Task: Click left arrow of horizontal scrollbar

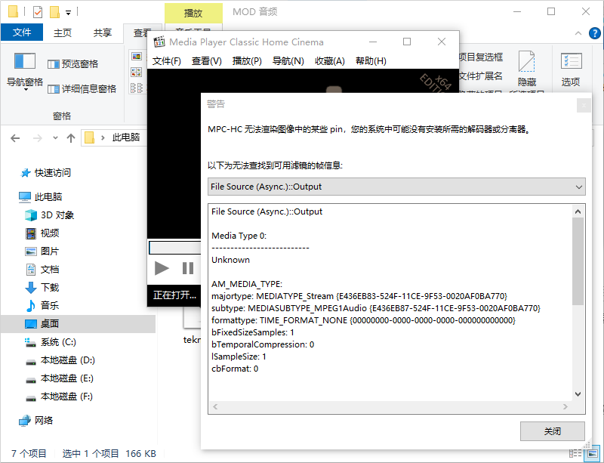Action: (215, 406)
